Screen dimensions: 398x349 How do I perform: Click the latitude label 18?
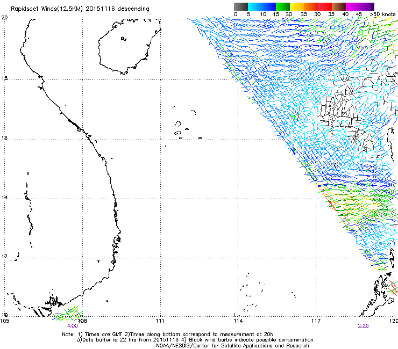(4, 78)
